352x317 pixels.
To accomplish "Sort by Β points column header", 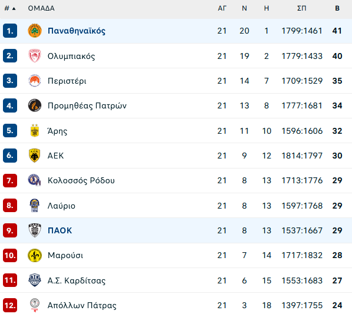I will coord(337,8).
